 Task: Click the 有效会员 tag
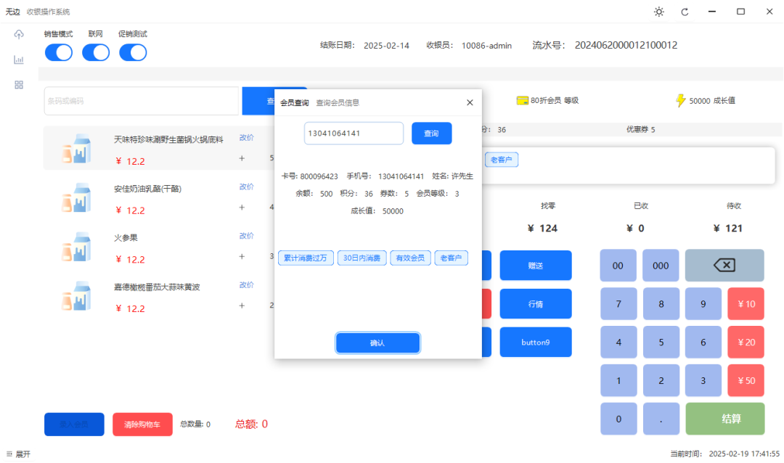[x=410, y=258]
